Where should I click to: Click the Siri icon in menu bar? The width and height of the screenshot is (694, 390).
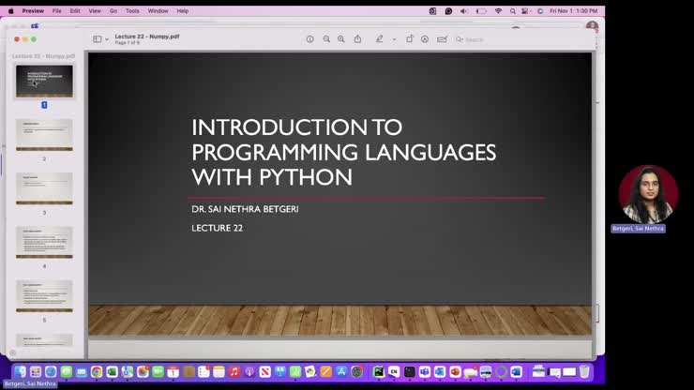click(x=540, y=11)
